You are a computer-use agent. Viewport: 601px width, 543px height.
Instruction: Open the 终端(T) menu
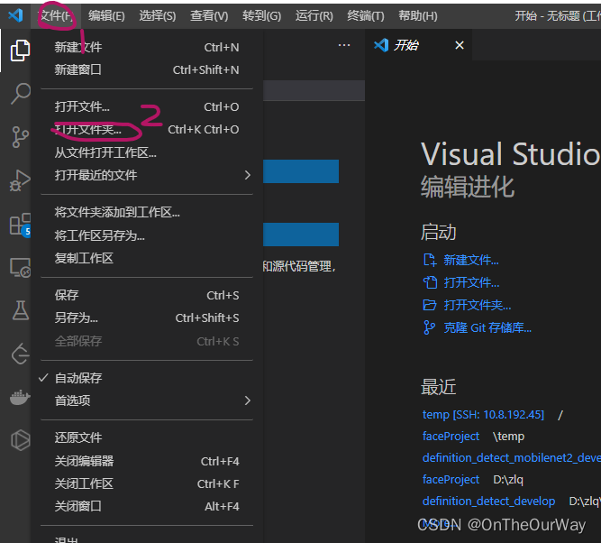[x=365, y=15]
